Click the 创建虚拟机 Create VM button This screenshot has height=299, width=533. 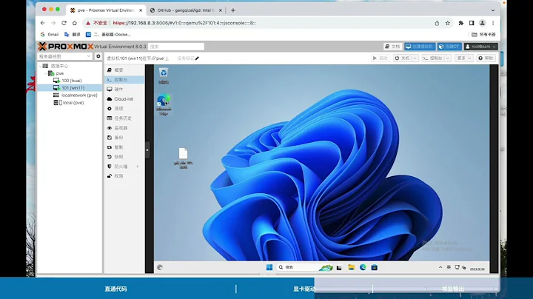tap(420, 47)
